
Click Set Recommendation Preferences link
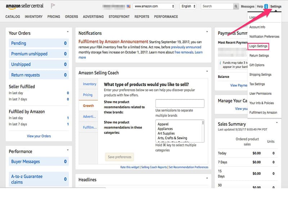[188, 167]
